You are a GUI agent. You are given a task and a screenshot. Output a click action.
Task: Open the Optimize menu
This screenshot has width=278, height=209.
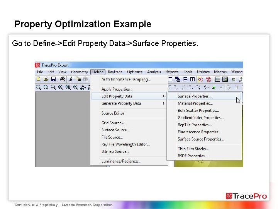135,72
